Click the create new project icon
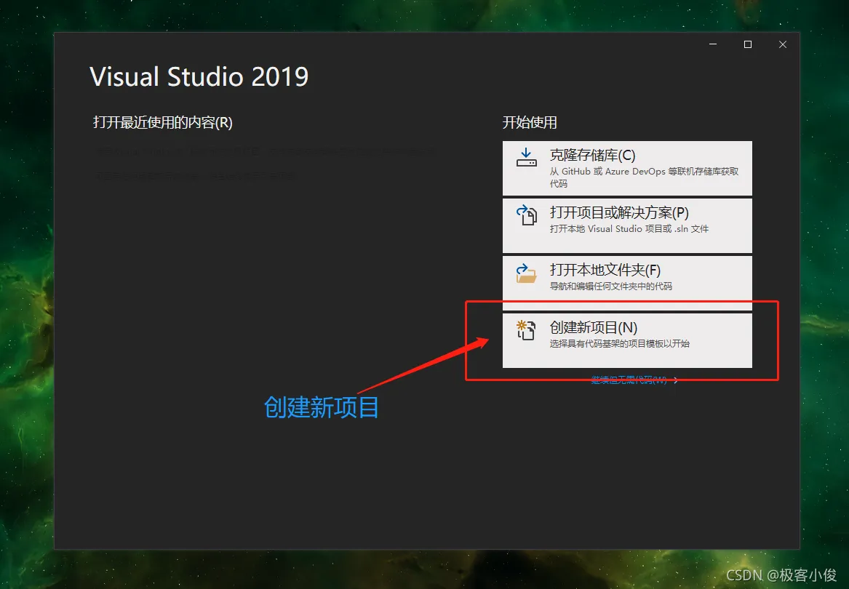The height and width of the screenshot is (589, 849). point(526,330)
